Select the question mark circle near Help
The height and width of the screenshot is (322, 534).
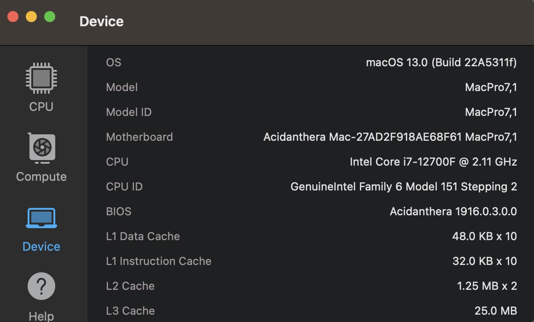(x=41, y=285)
